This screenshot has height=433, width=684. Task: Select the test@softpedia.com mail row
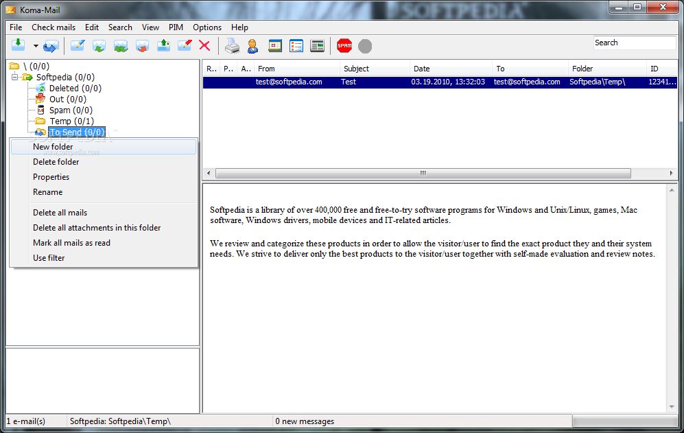[440, 82]
